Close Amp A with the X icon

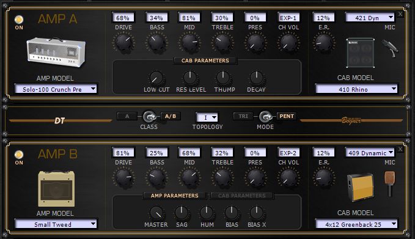point(400,14)
